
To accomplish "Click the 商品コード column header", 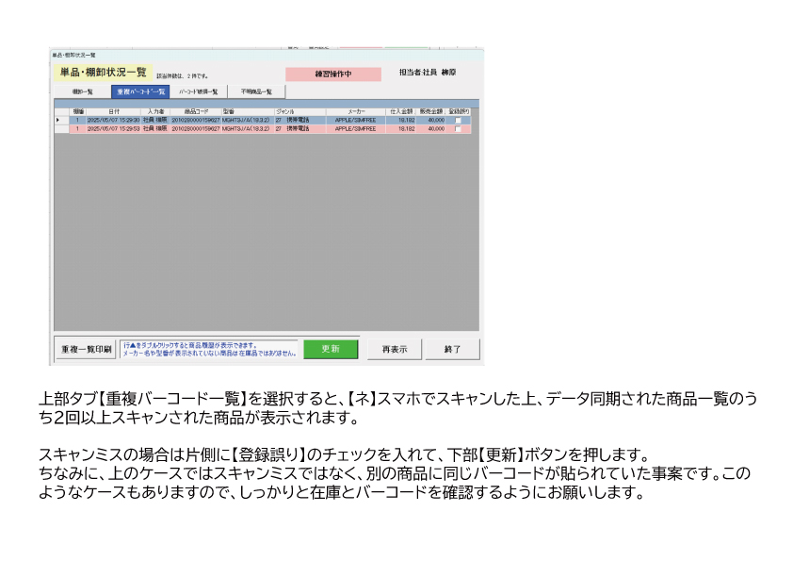I will 196,112.
